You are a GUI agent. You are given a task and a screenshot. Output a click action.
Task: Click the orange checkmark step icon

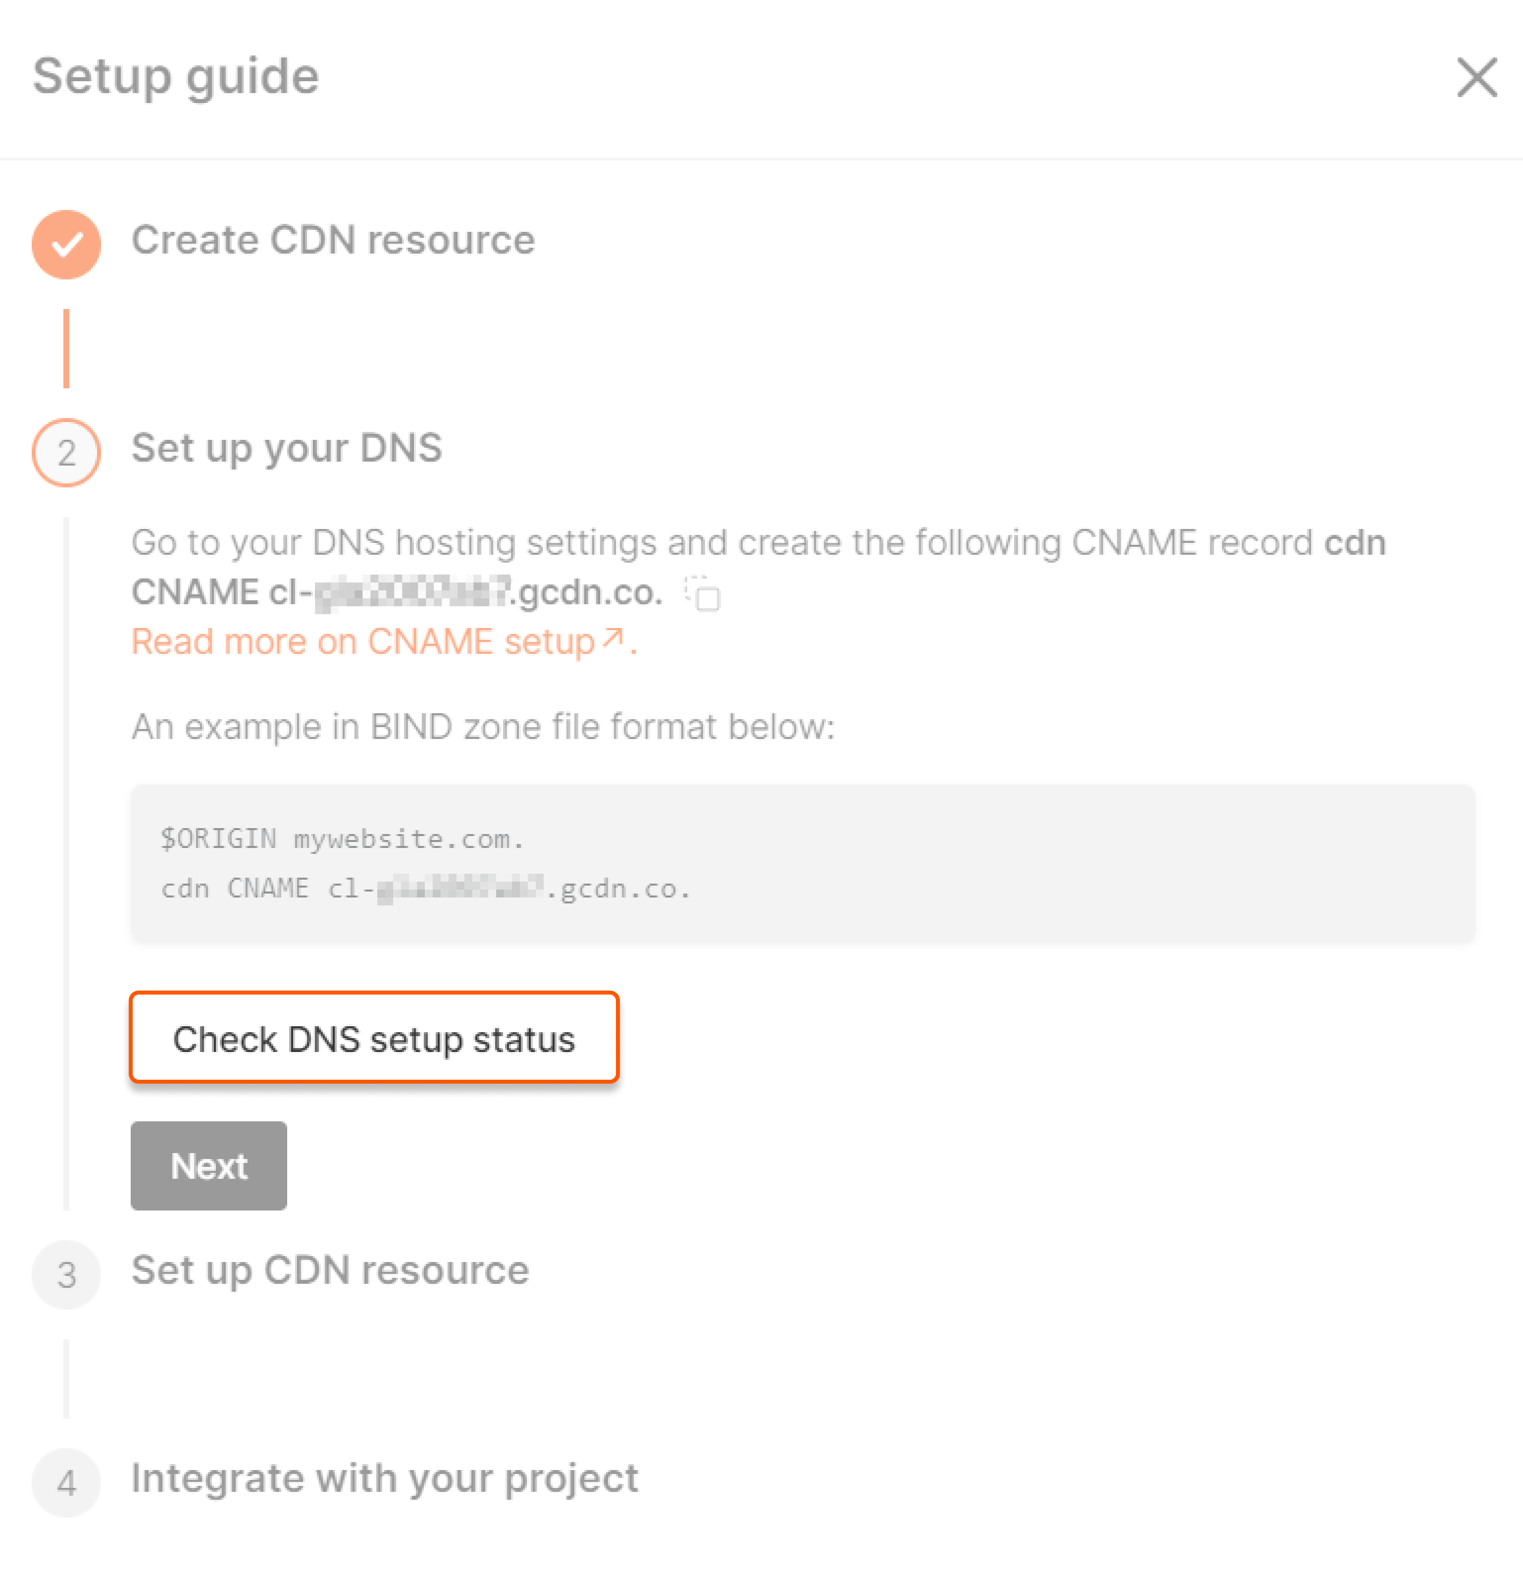[x=66, y=244]
